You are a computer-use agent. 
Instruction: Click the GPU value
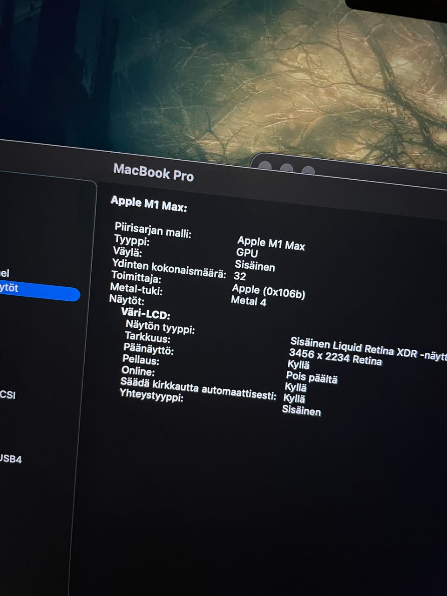247,253
